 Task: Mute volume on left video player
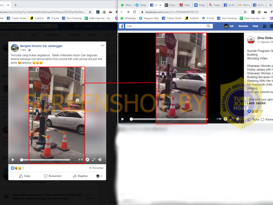coord(100,159)
